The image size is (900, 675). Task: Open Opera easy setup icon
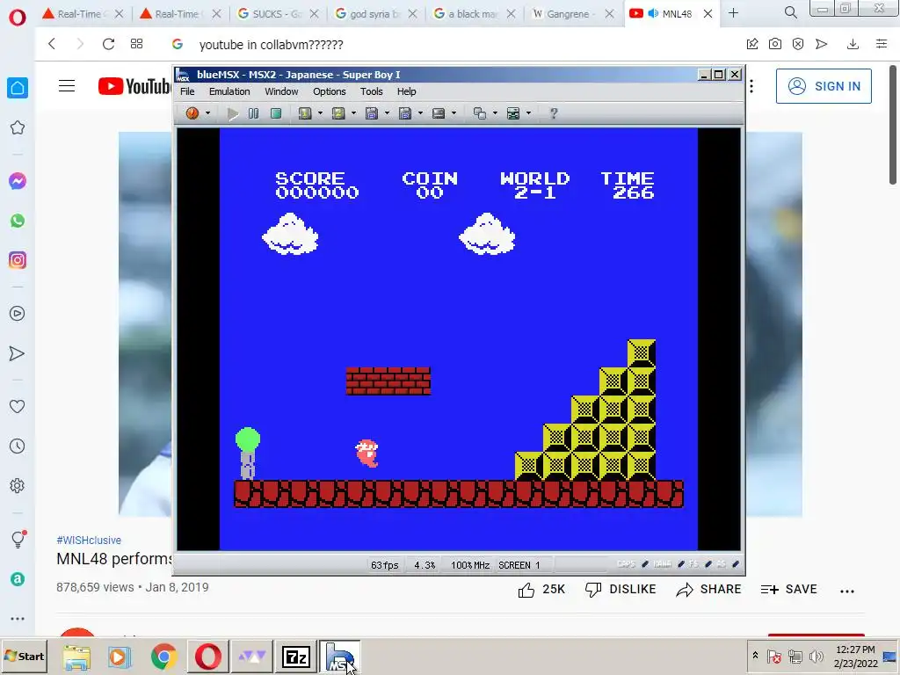(882, 44)
